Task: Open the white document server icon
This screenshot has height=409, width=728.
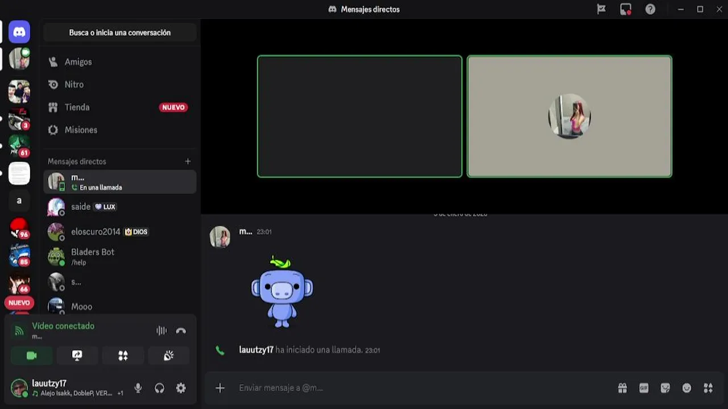Action: 19,173
